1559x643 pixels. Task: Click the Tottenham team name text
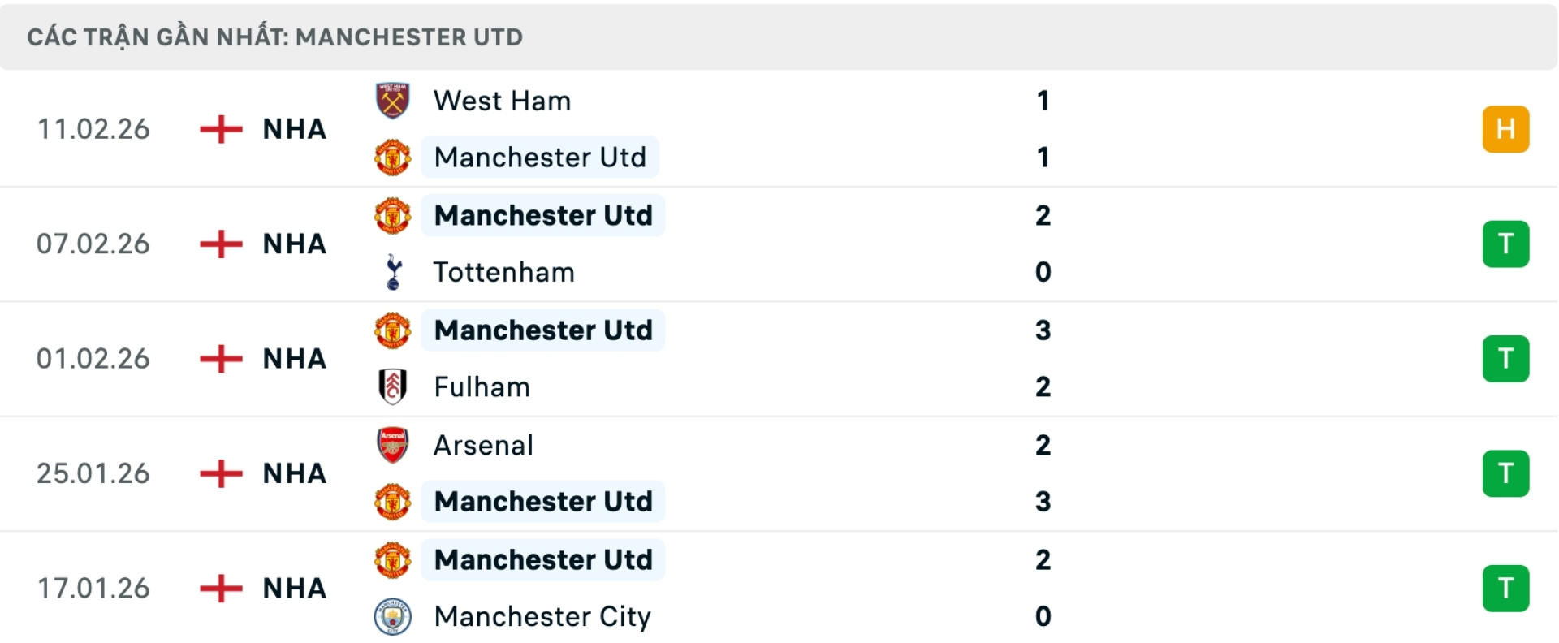pyautogui.click(x=503, y=272)
